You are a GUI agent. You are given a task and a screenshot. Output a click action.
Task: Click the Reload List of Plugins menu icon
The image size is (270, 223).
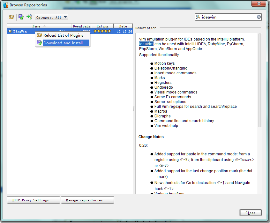click(x=39, y=35)
